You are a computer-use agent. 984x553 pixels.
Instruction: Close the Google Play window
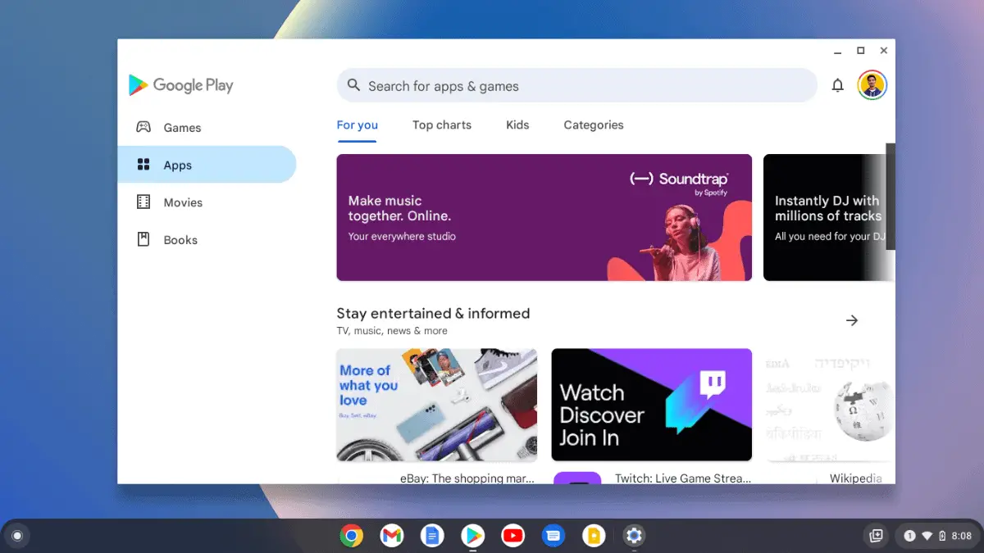884,51
